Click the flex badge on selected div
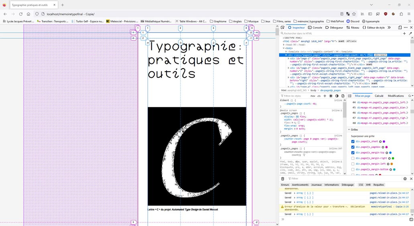414x226 pixels. click(x=370, y=55)
